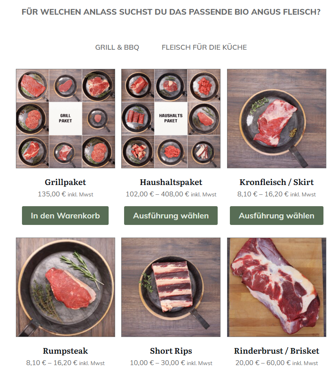Click the Grillpaket product image

pyautogui.click(x=66, y=119)
